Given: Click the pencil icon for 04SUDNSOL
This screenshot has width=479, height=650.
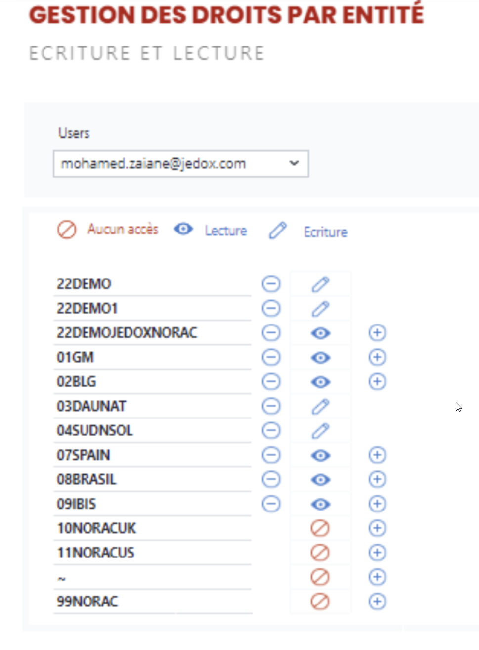Looking at the screenshot, I should 320,431.
